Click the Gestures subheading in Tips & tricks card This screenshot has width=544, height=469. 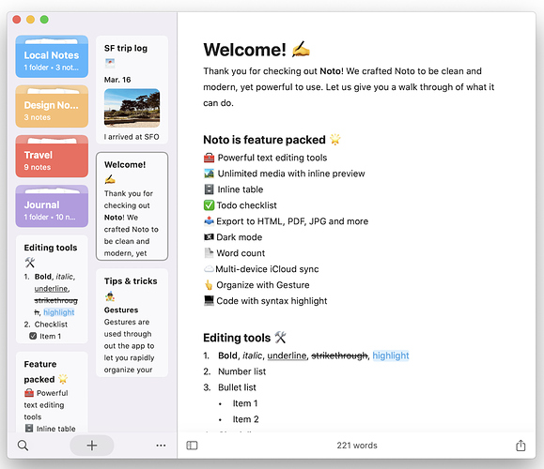121,310
